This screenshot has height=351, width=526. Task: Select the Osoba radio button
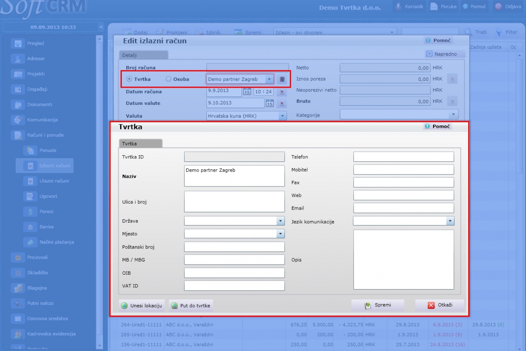(x=168, y=79)
